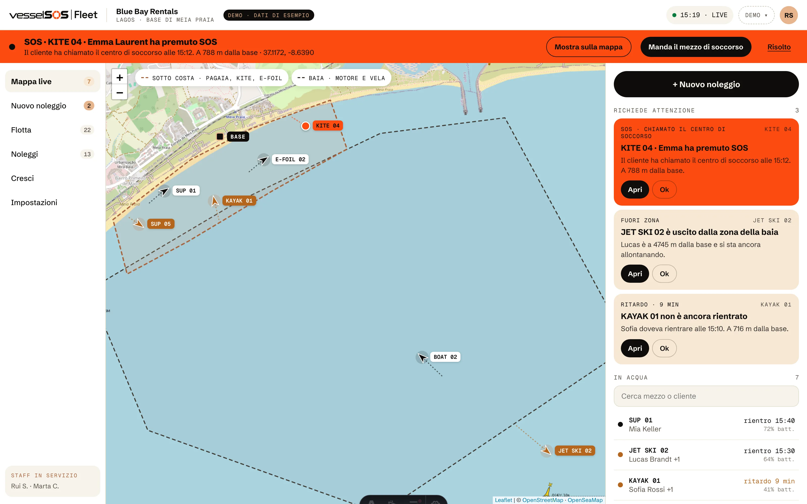Click the 15:19 LIVE status pill

click(699, 15)
